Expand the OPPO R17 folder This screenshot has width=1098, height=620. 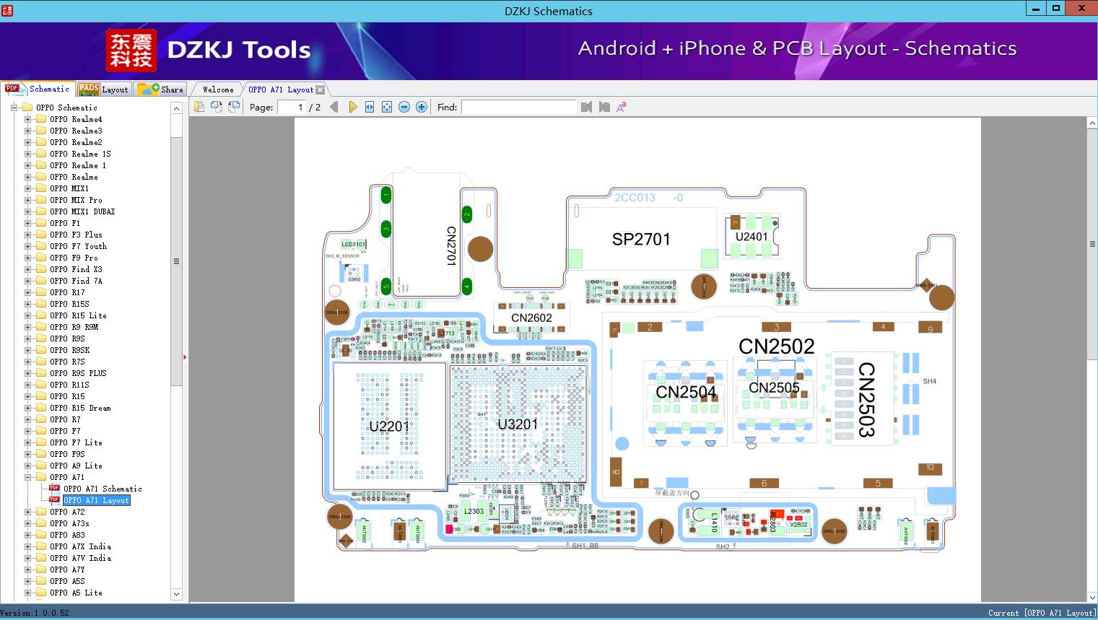(x=27, y=292)
